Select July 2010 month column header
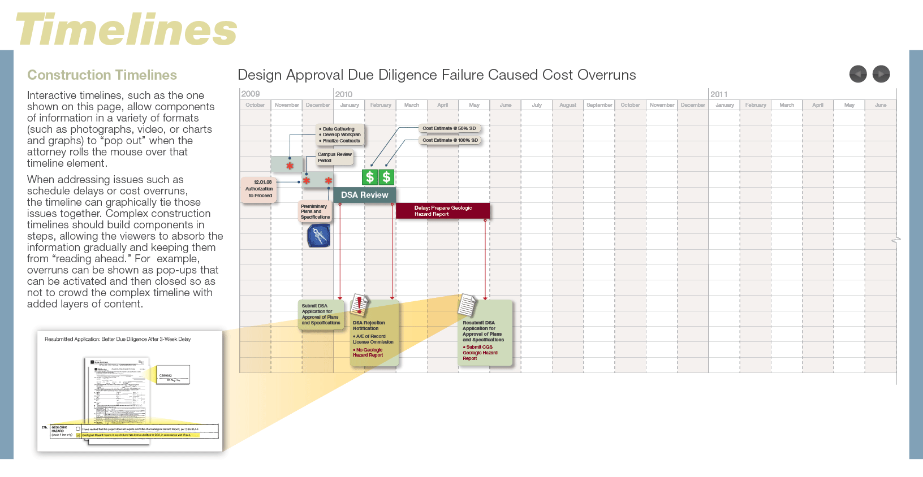The height and width of the screenshot is (477, 923). click(x=537, y=105)
